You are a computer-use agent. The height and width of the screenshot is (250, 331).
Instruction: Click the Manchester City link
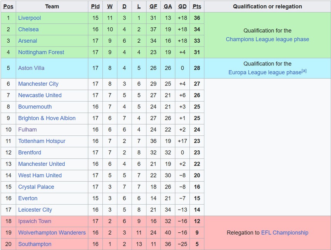38,84
